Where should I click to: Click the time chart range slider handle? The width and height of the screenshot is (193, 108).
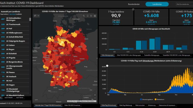click(107, 66)
